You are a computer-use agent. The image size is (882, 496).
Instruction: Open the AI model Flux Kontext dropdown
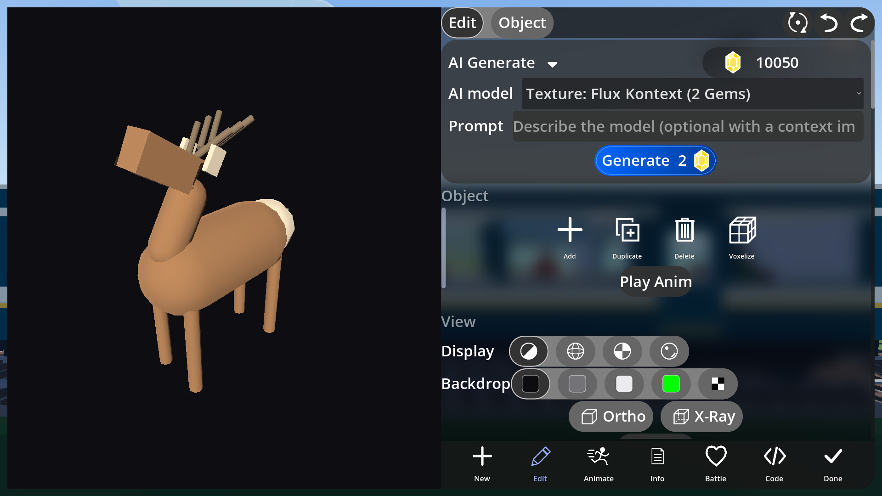point(693,94)
